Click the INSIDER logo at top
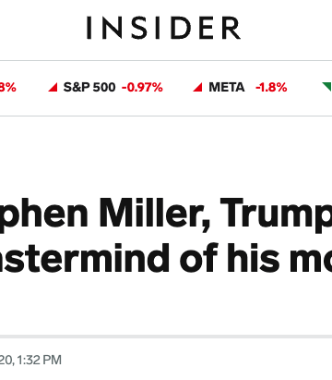This screenshot has width=332, height=380. [163, 28]
